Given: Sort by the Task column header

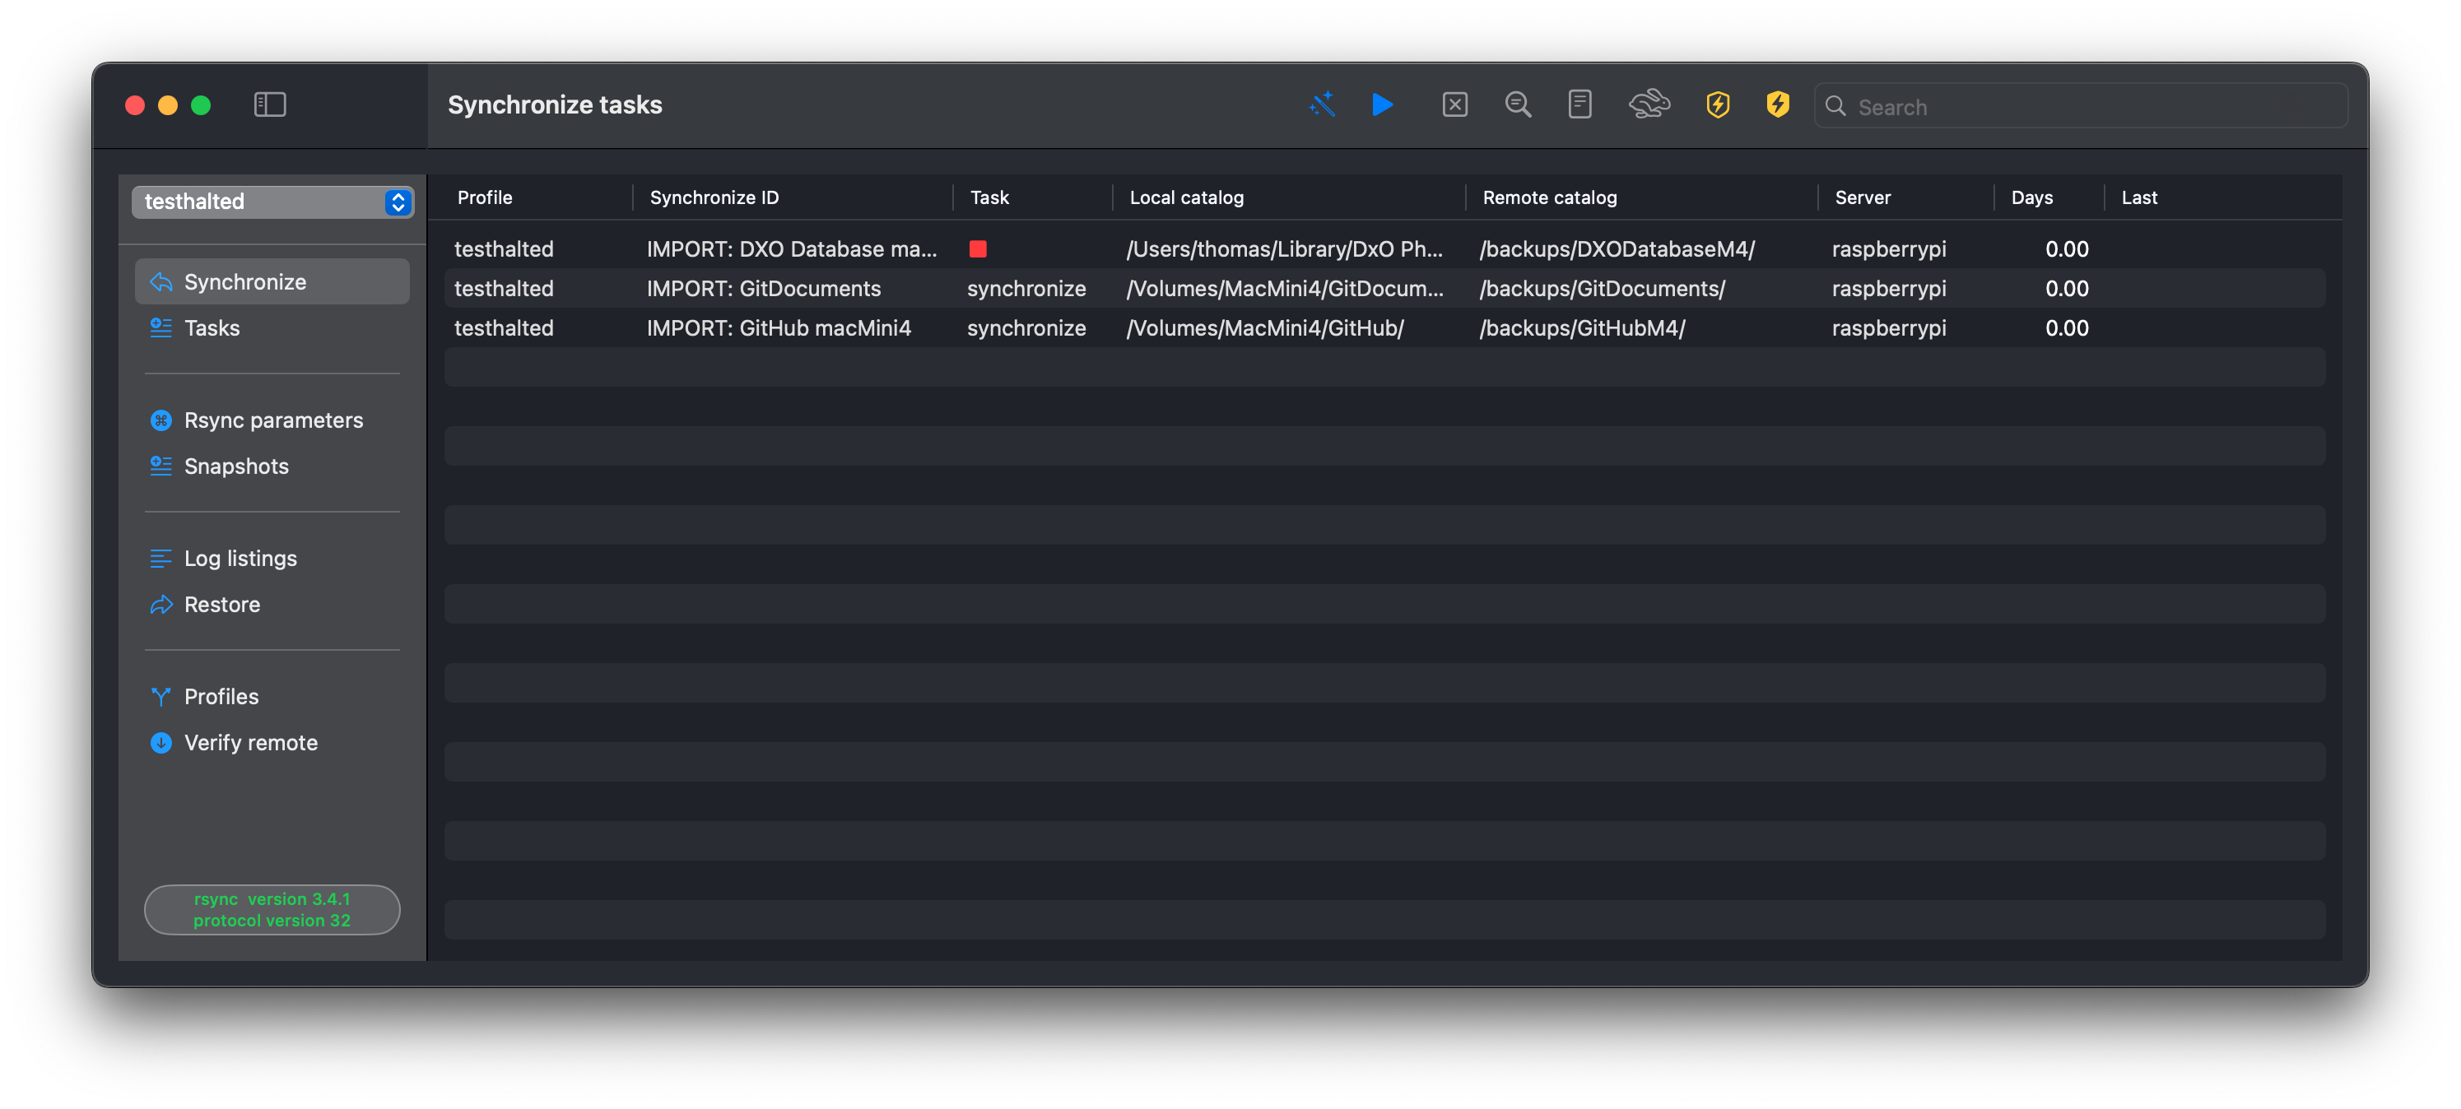Looking at the screenshot, I should point(989,197).
